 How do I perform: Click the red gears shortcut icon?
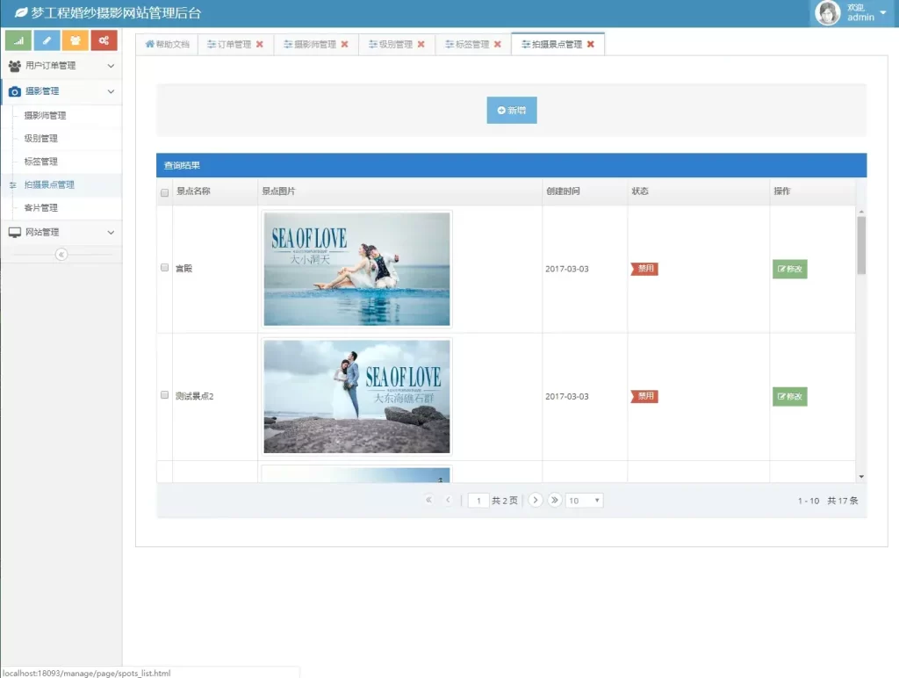104,40
